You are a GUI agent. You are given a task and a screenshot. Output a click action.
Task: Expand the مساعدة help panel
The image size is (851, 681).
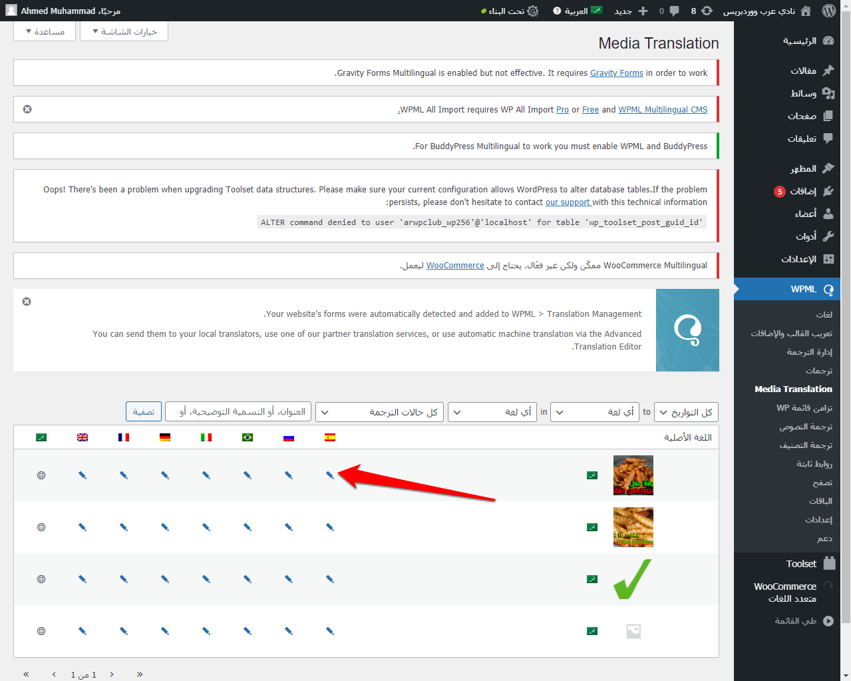(44, 31)
